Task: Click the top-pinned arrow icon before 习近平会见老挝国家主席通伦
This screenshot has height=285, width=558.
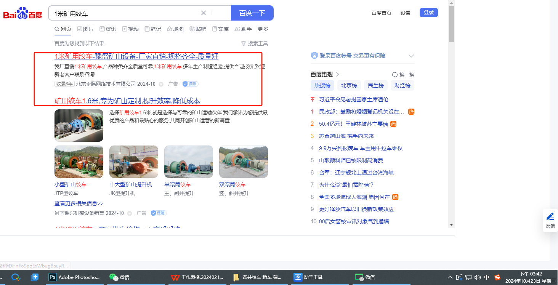Action: coord(313,99)
